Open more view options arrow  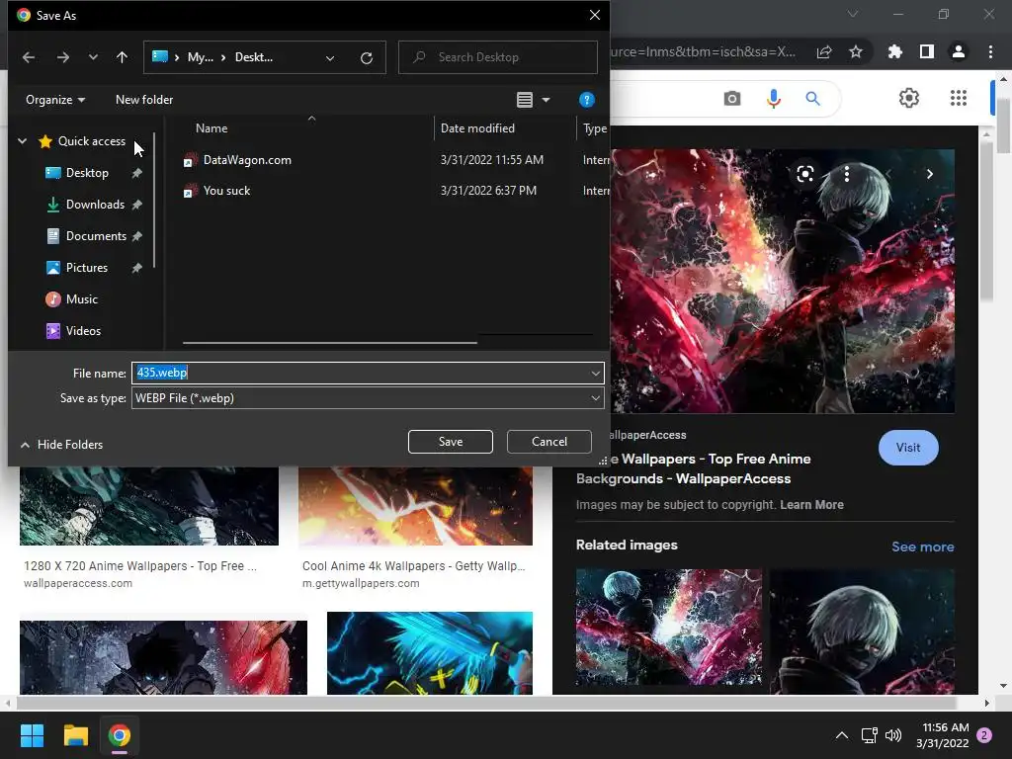pyautogui.click(x=546, y=100)
